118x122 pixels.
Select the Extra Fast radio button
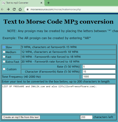[x=4, y=62]
